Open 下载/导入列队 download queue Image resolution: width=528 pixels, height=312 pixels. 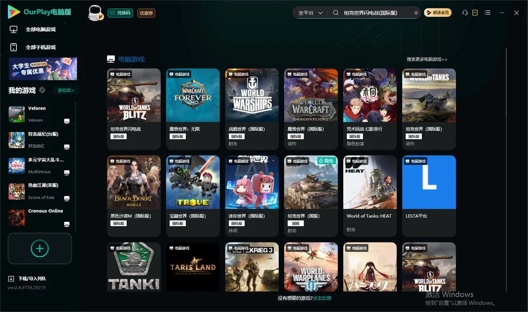coord(32,278)
